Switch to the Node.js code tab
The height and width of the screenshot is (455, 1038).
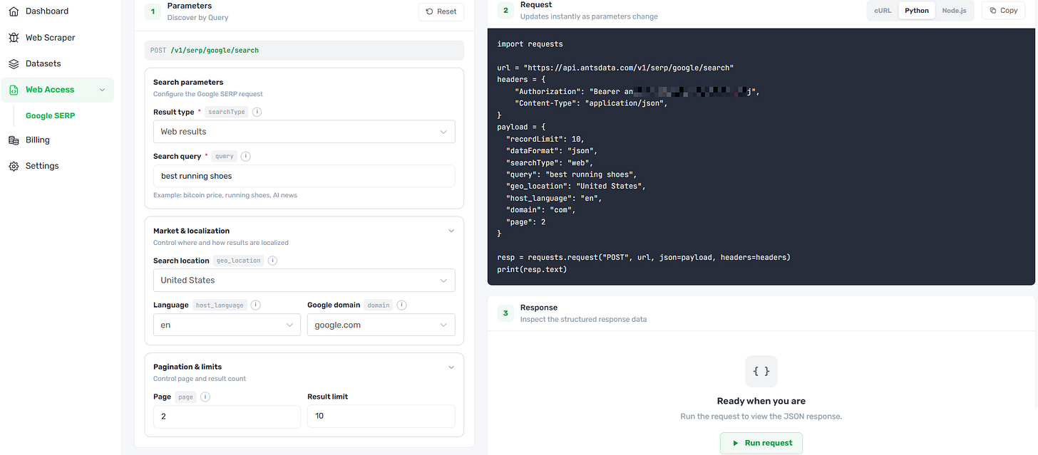[x=954, y=11]
